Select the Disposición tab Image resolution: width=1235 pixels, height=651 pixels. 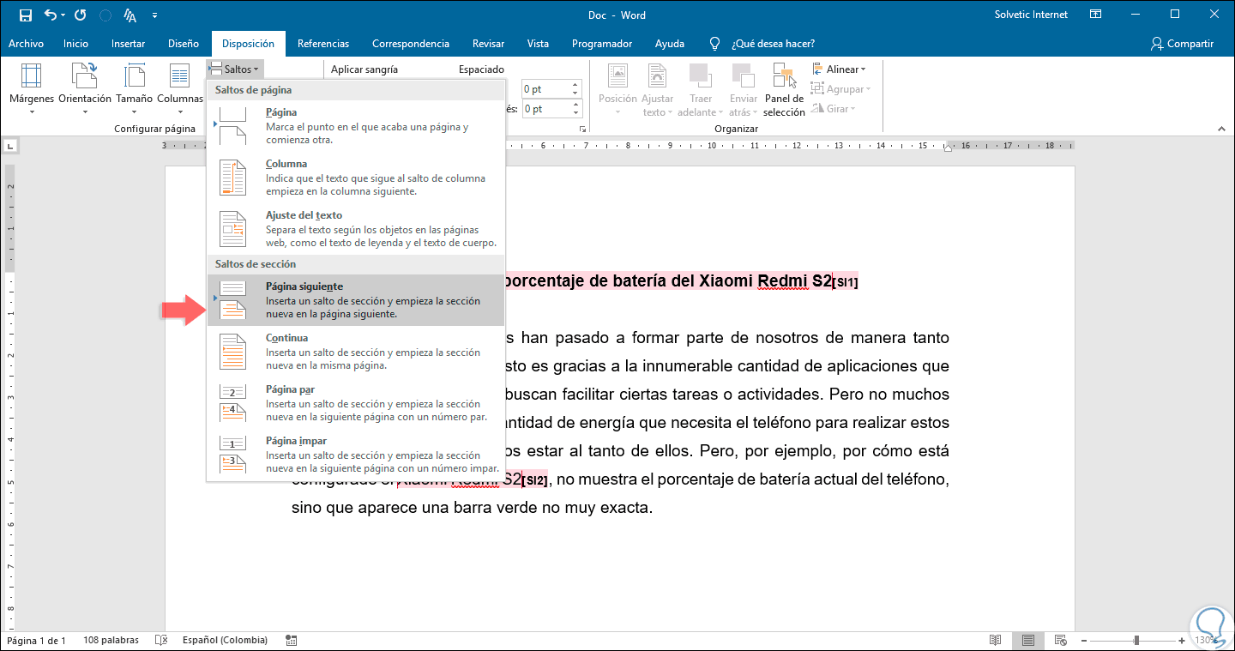tap(248, 44)
